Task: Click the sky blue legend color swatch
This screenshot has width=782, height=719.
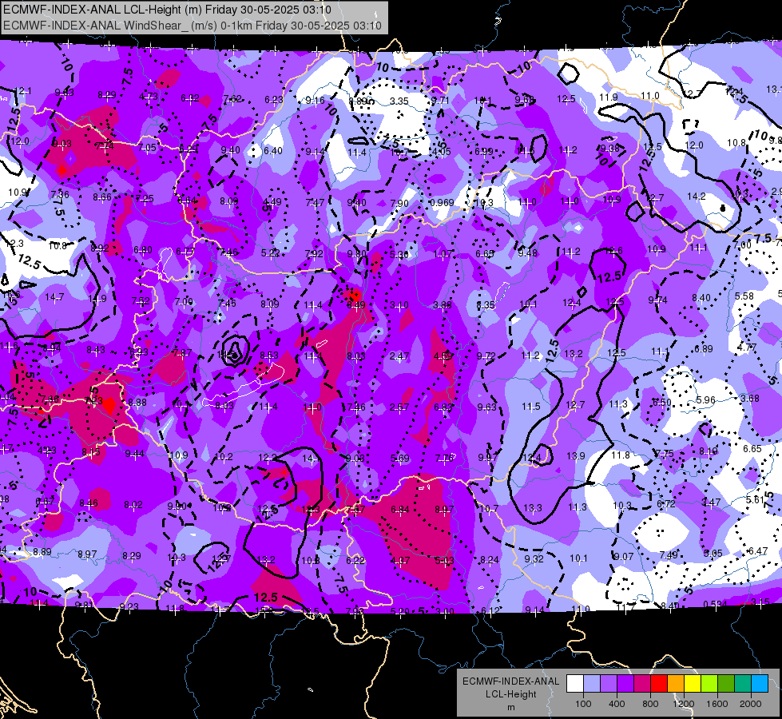Action: (x=760, y=683)
